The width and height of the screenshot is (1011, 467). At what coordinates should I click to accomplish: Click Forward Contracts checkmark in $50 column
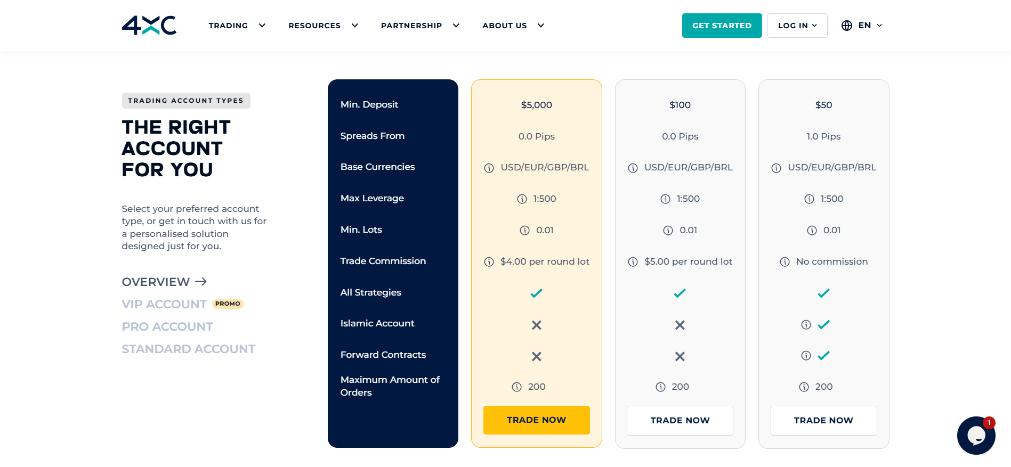pos(823,356)
